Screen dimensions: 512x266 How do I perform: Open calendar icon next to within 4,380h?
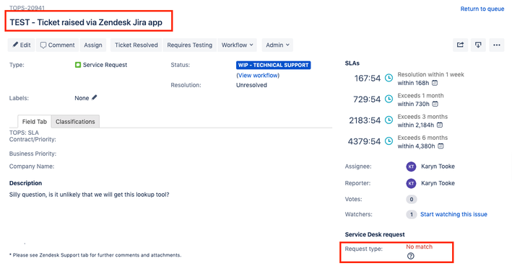coord(441,146)
